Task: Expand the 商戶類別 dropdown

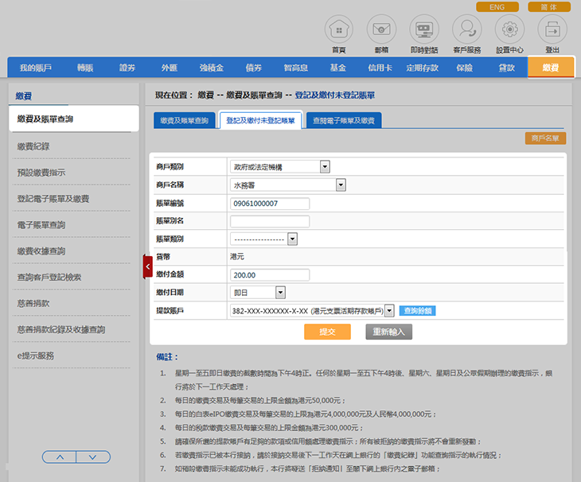Action: [324, 167]
